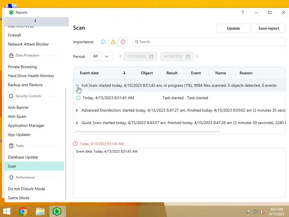Image resolution: width=289 pixels, height=217 pixels.
Task: Click the Search field
Action: (209, 42)
